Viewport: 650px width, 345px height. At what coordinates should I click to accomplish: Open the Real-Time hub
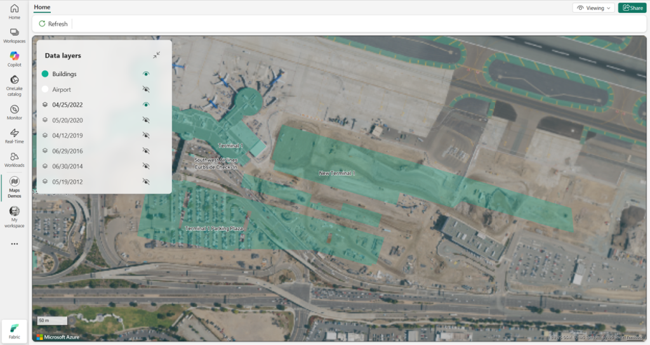pyautogui.click(x=14, y=136)
